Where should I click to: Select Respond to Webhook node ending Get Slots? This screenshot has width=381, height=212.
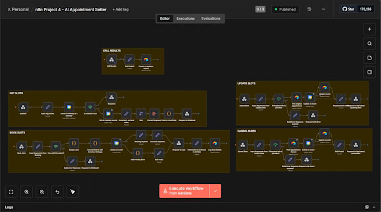(x=187, y=113)
